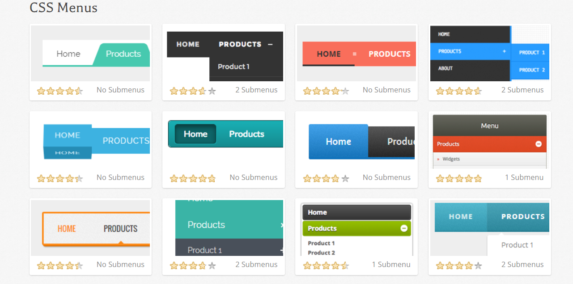Click the teal rounded Home button preview

(x=195, y=134)
